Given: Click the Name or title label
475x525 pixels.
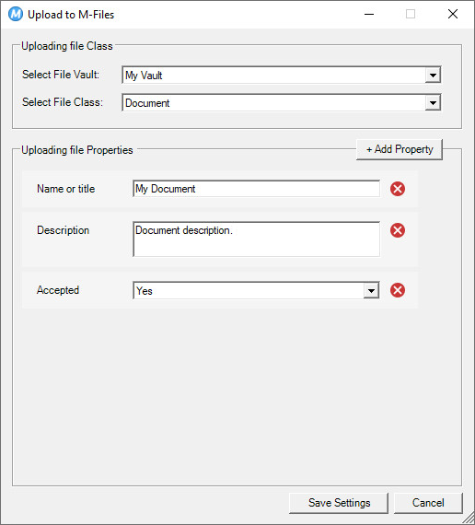Looking at the screenshot, I should click(66, 189).
